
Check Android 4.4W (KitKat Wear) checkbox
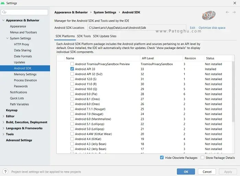pyautogui.click(x=72, y=134)
